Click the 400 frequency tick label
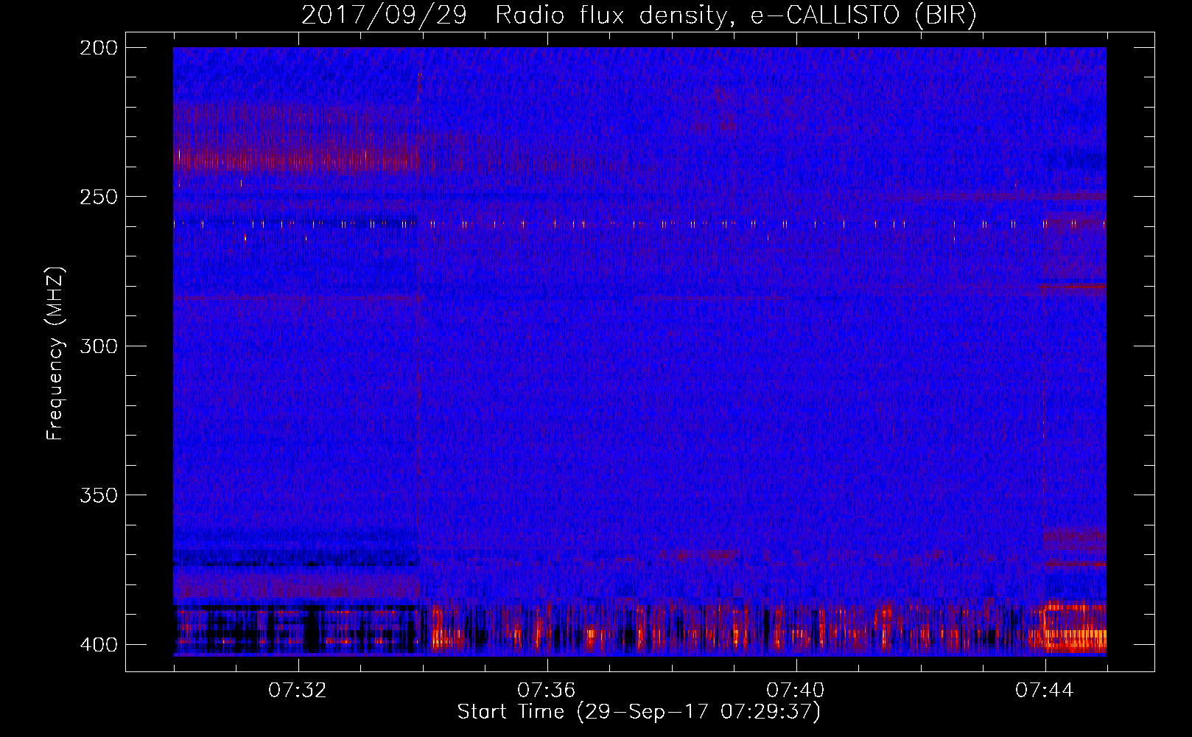Viewport: 1192px width, 737px height. pos(99,645)
